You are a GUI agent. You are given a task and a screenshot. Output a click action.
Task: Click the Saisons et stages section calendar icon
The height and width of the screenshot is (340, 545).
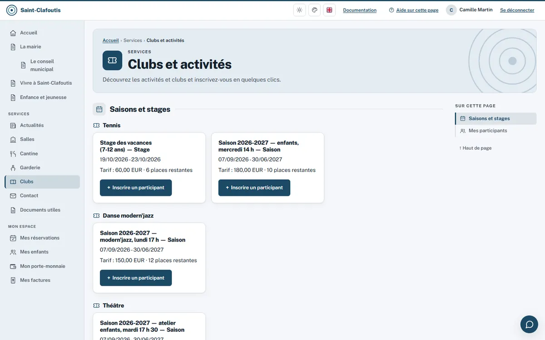tap(99, 109)
